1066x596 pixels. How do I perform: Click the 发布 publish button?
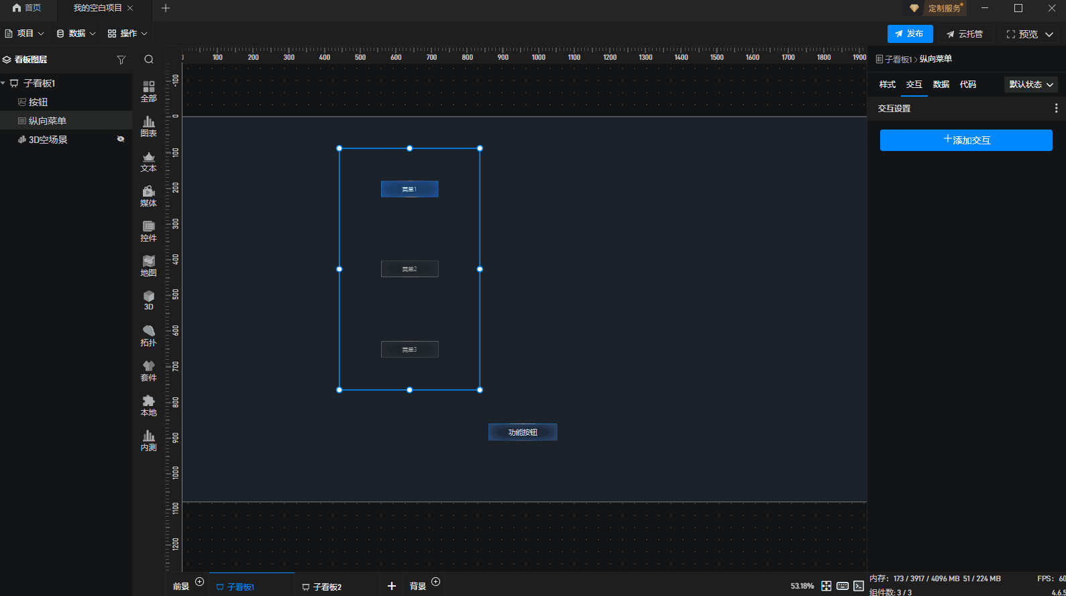910,34
